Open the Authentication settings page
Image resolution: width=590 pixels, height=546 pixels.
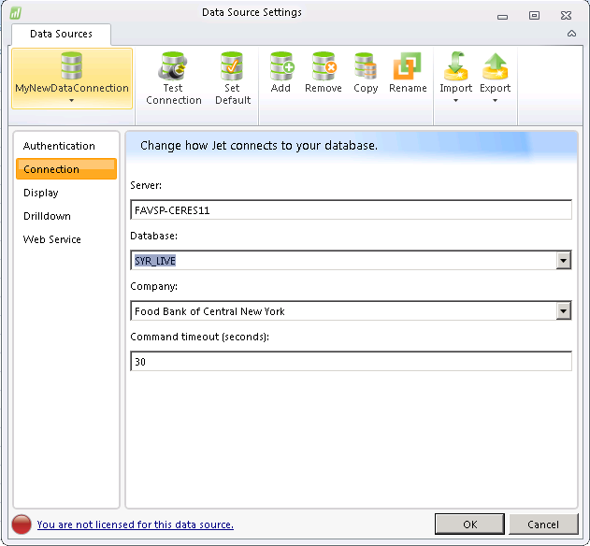(59, 146)
